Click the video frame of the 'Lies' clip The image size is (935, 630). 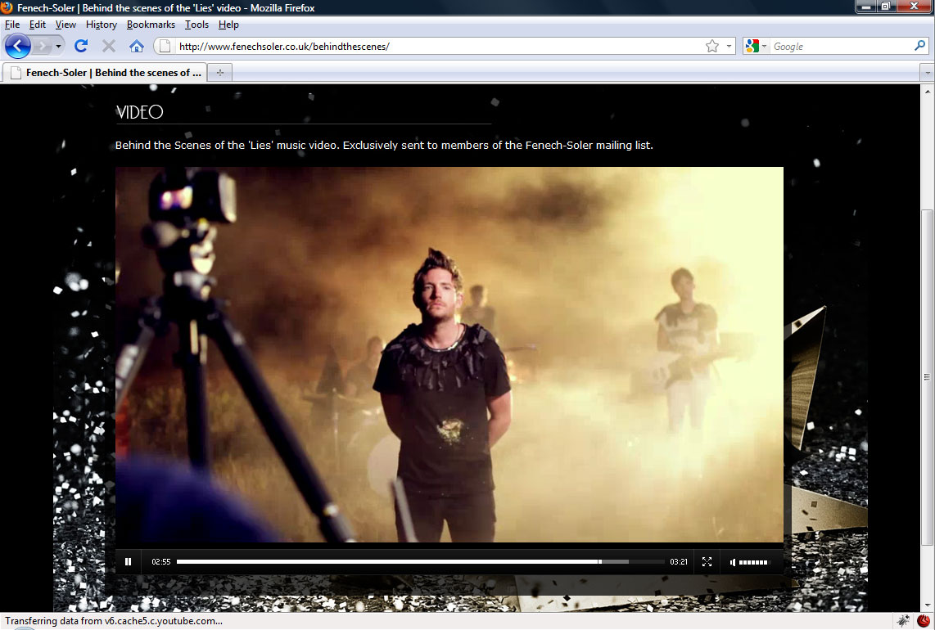click(449, 354)
